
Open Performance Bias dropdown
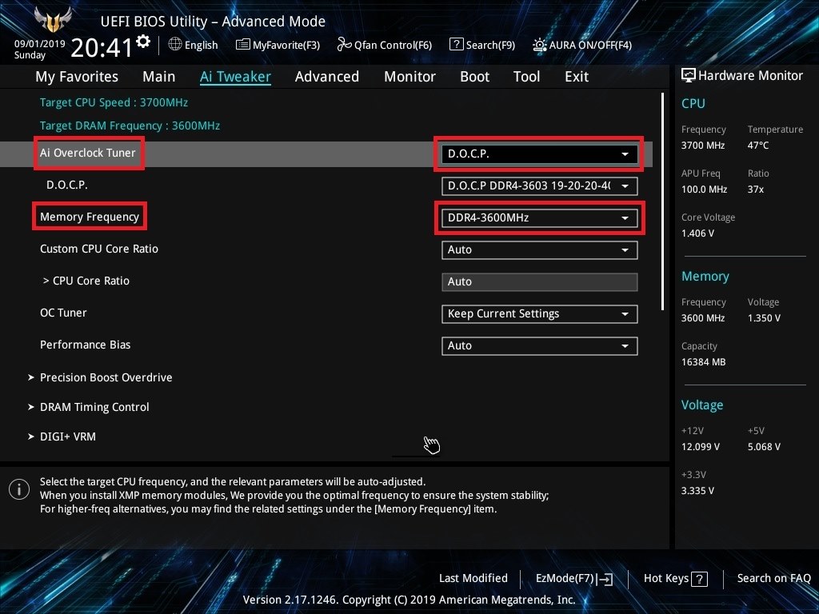coord(539,345)
